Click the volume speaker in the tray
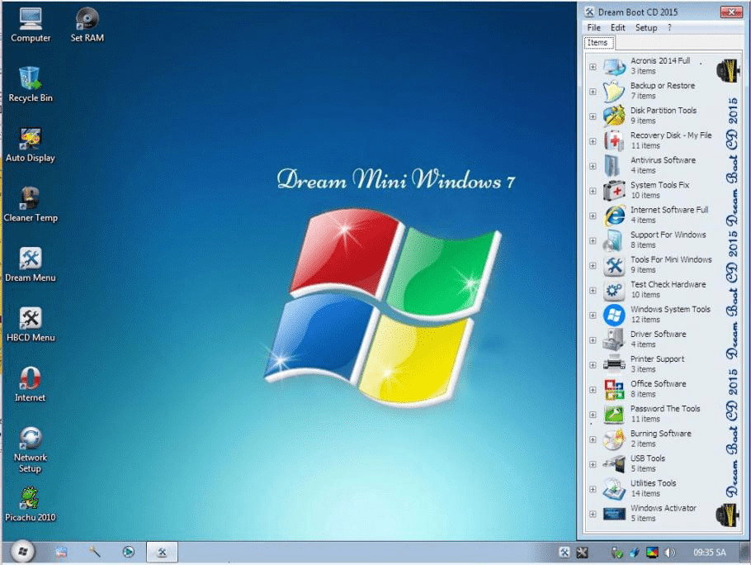 (670, 552)
